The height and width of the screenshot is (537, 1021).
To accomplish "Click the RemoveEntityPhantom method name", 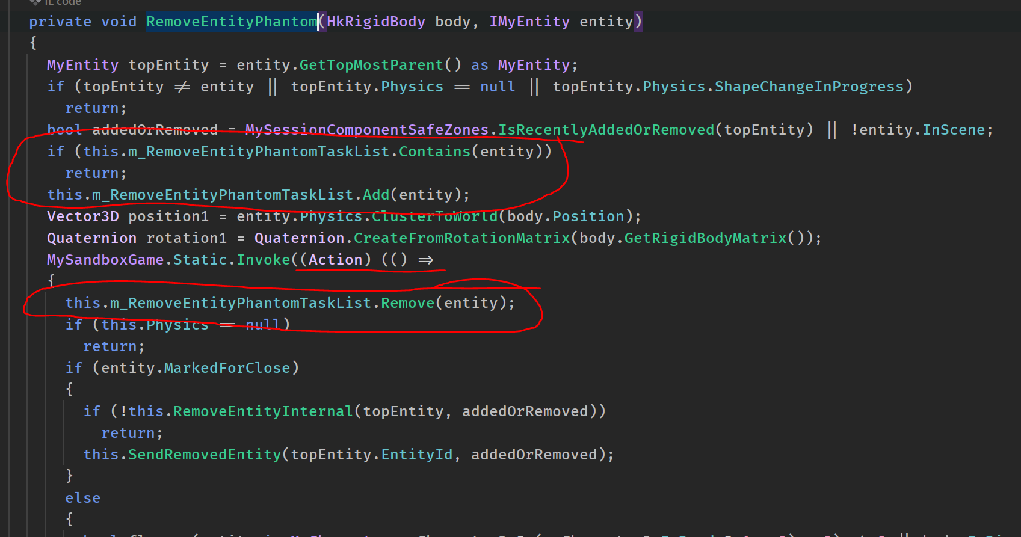I will [232, 22].
